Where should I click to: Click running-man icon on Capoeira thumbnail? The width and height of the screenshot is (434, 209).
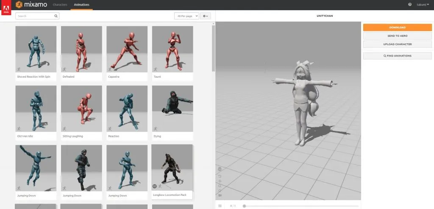(110, 69)
